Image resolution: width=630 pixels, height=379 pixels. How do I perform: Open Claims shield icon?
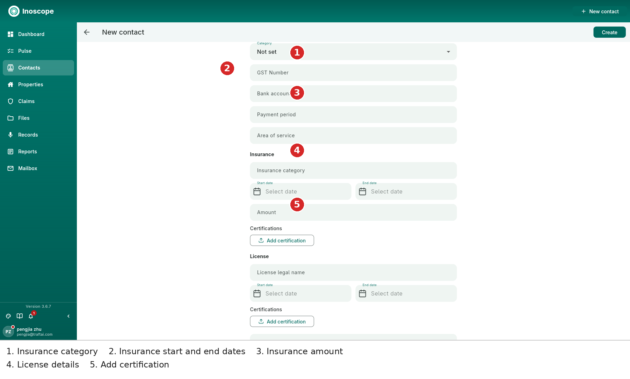coord(10,101)
